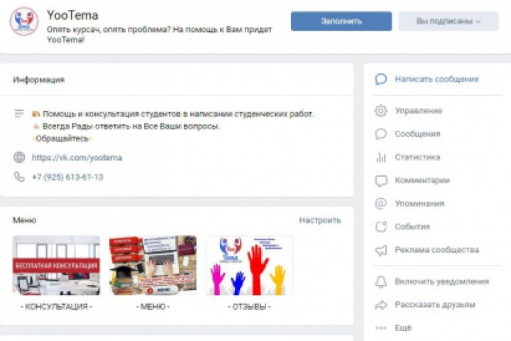Open the ОТЗЫВЫ colorful hands thumbnail
This screenshot has height=341, width=511.
tap(249, 265)
